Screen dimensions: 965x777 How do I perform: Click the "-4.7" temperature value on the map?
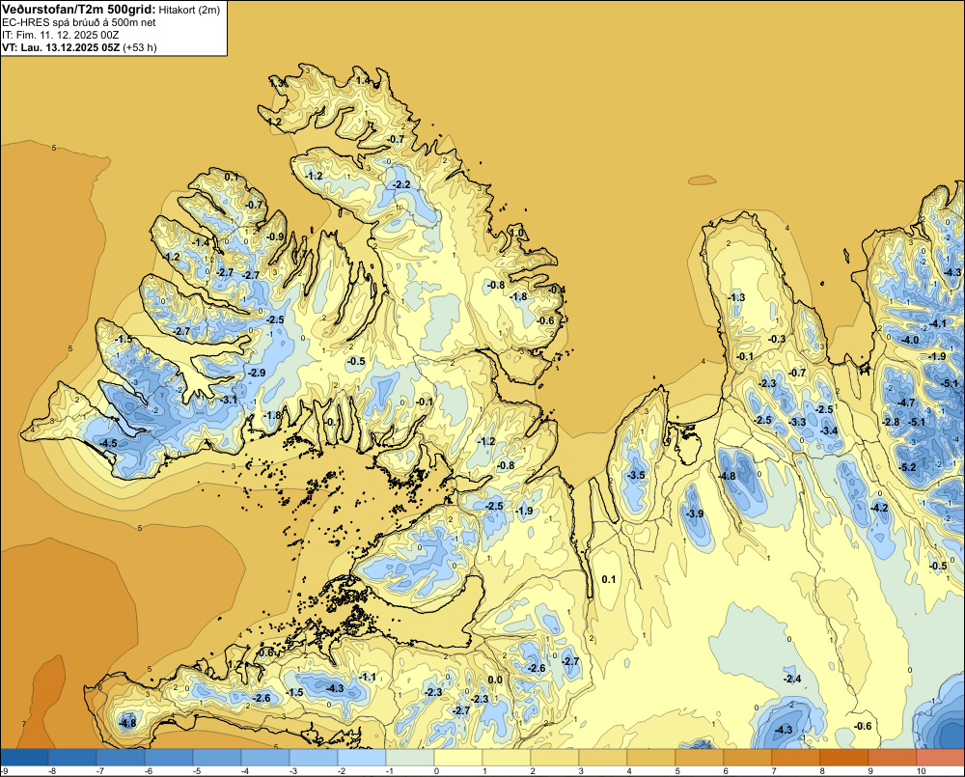[906, 402]
